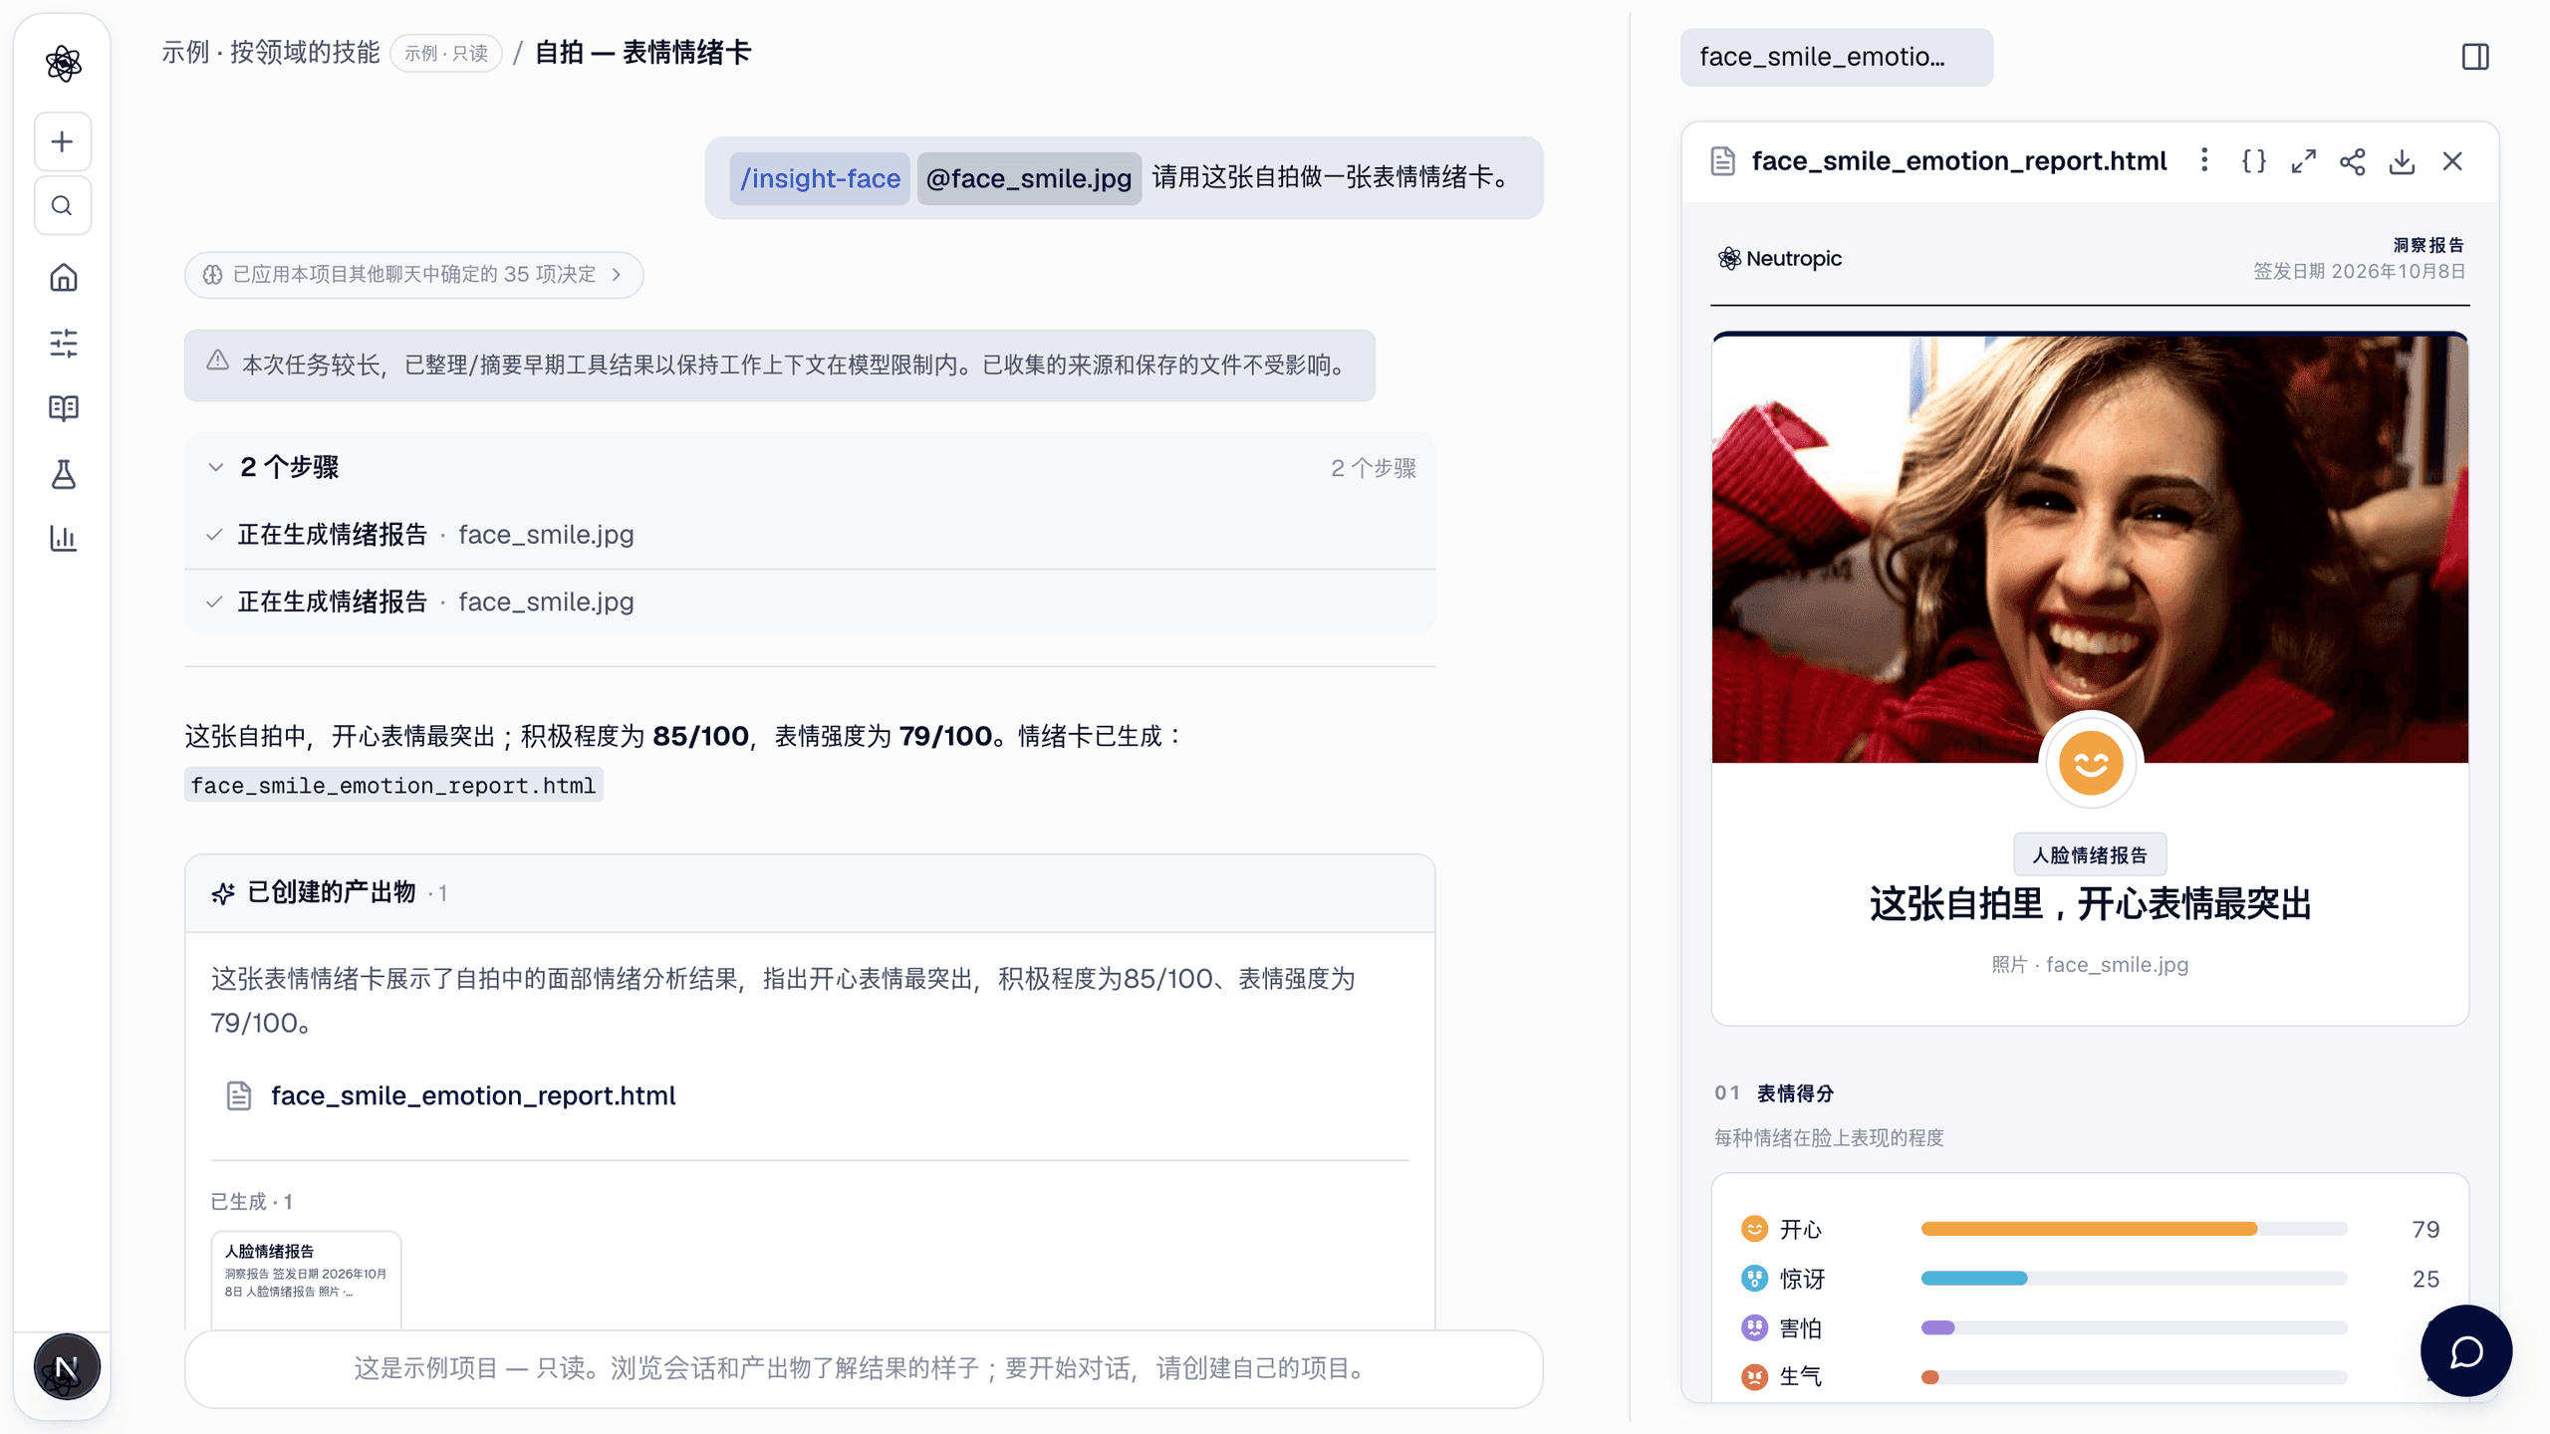
Task: Open the 人脸情绪报告 generated thumbnail
Action: [306, 1280]
